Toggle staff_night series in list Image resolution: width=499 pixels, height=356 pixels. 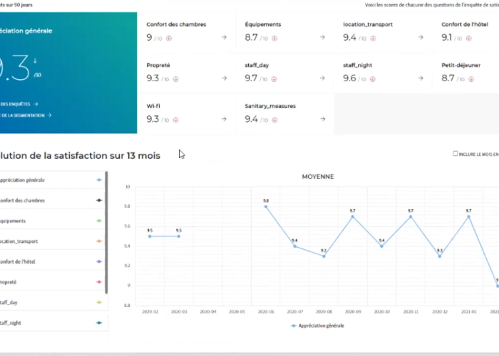point(53,323)
